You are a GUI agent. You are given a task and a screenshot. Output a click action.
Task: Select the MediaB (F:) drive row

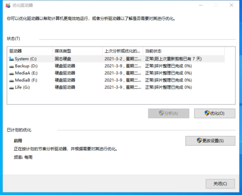tap(117, 80)
